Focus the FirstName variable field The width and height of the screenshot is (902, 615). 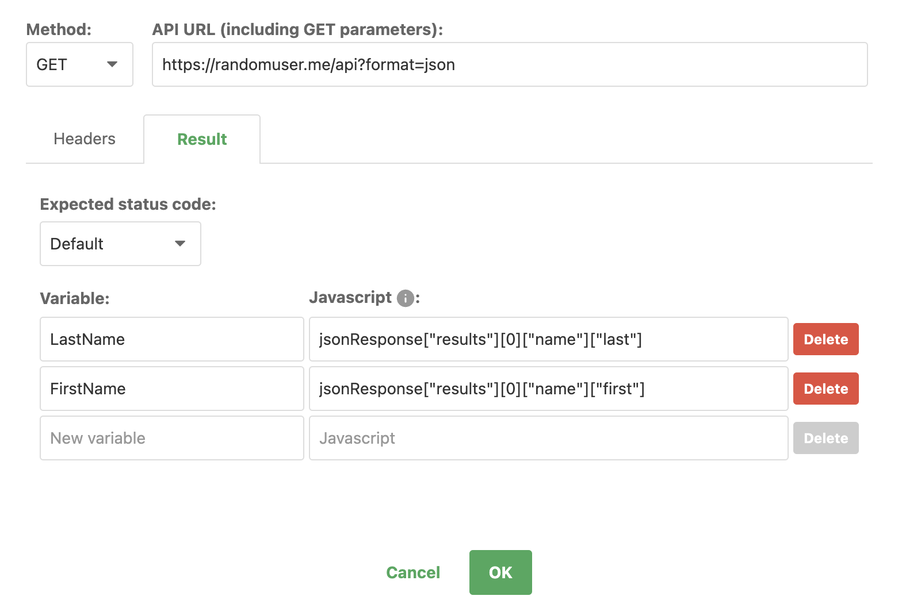171,389
